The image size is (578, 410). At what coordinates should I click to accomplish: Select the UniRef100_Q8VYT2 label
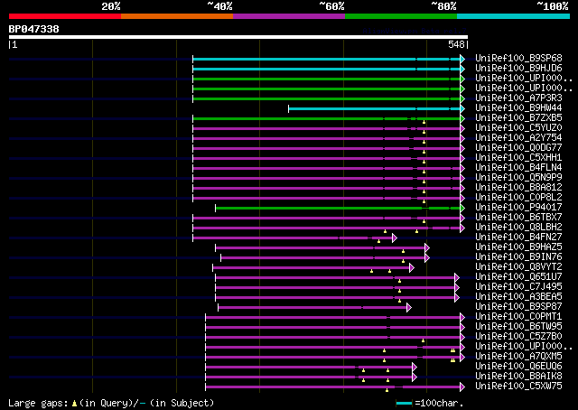[x=518, y=267]
